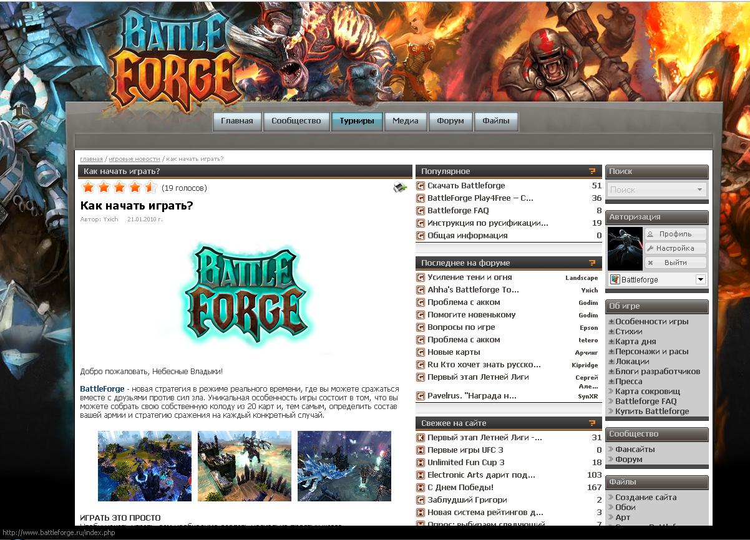750x540 pixels.
Task: Expand the Стихии section
Action: [x=611, y=332]
